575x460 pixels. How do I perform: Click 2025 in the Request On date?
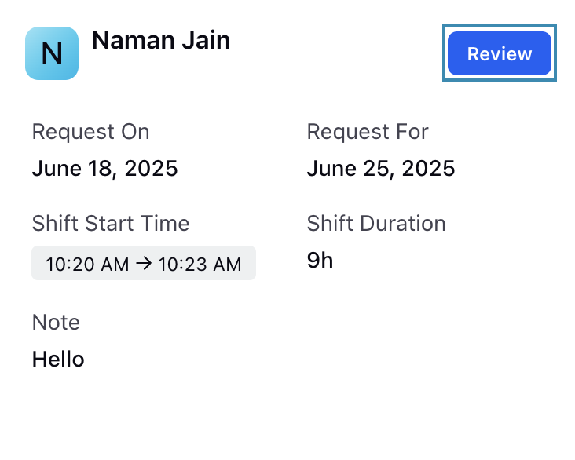click(x=151, y=169)
